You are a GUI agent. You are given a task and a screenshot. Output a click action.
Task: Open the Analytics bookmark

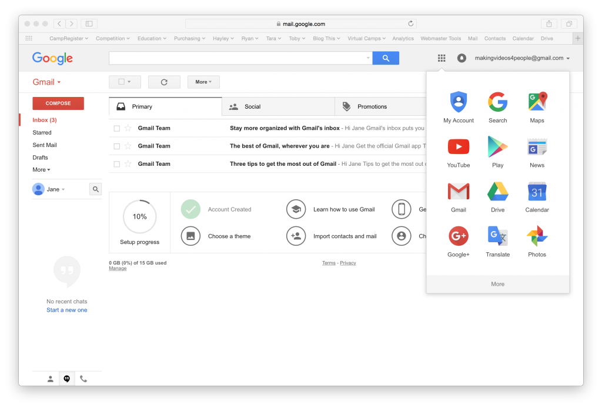pos(403,38)
